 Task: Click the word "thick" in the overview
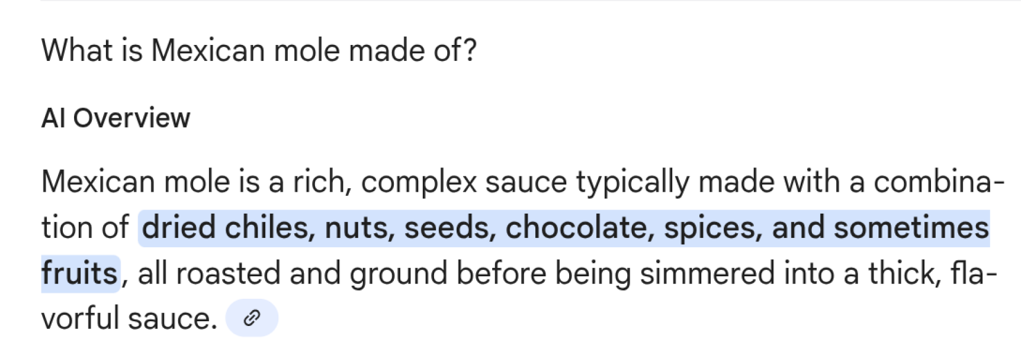(904, 273)
